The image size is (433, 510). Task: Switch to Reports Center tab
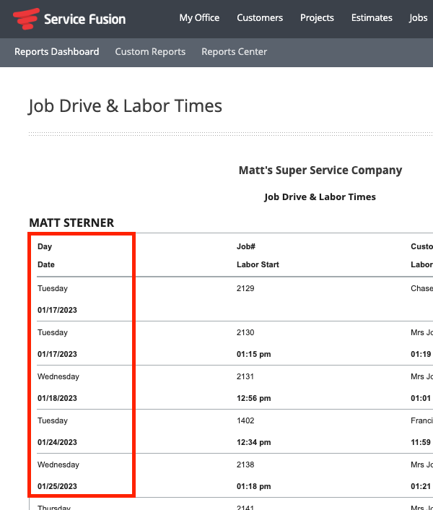coord(234,52)
